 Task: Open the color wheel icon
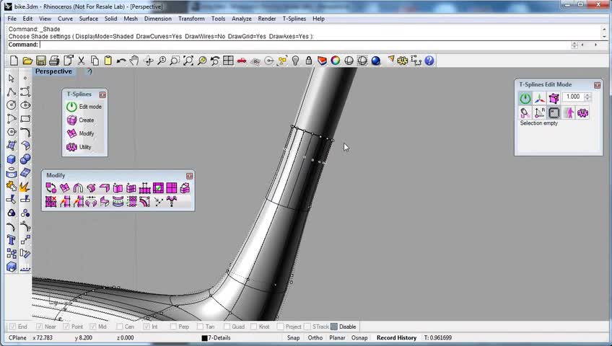point(336,61)
